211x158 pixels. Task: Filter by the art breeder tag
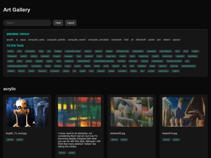point(30,51)
